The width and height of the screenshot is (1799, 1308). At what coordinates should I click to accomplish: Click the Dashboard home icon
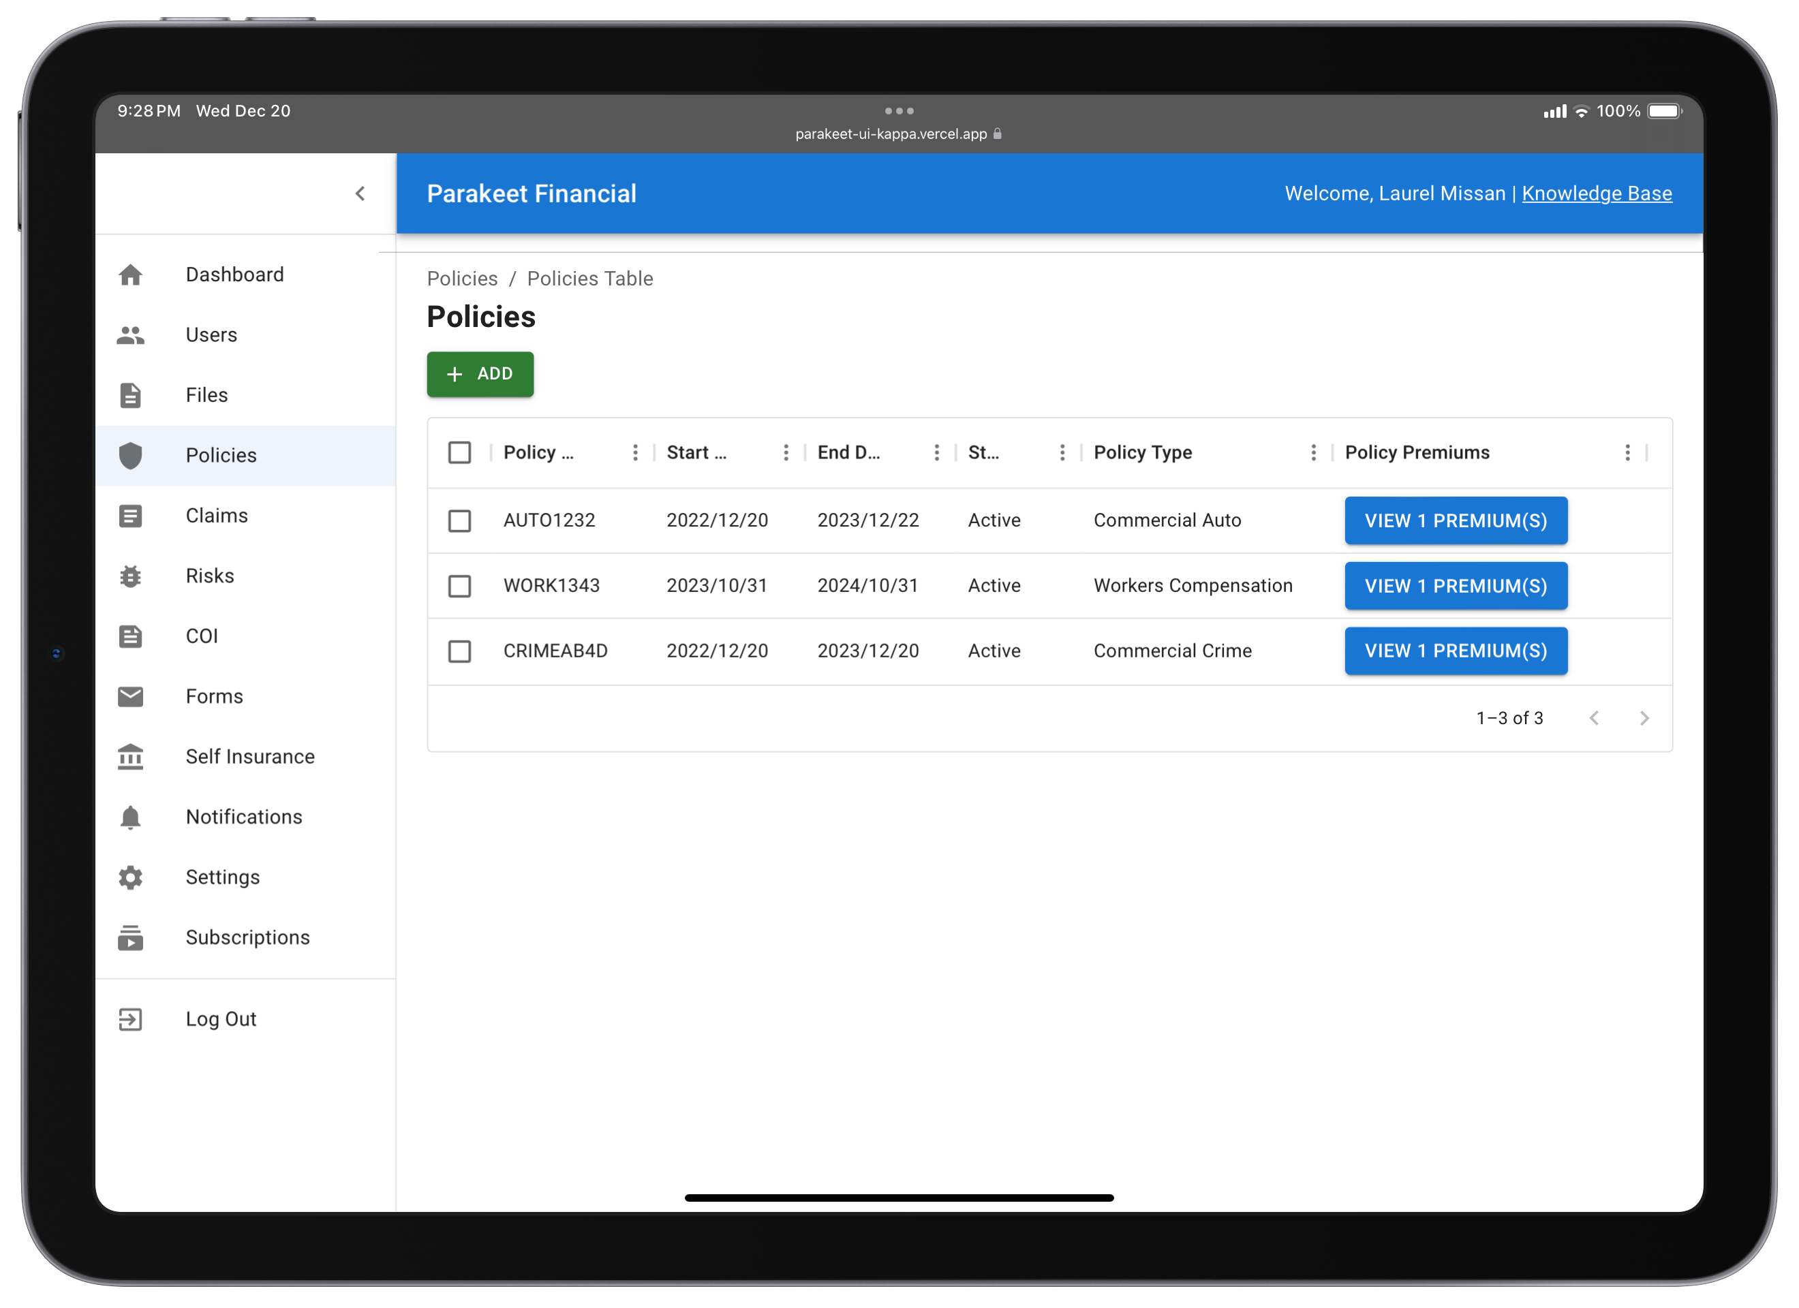tap(130, 275)
